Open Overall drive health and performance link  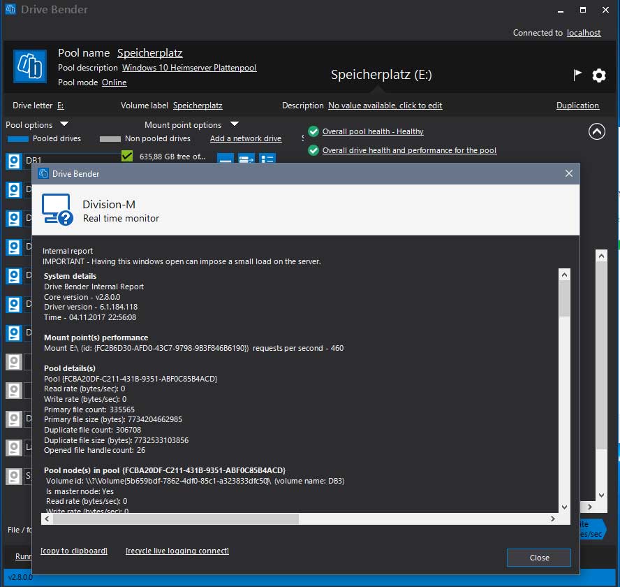click(409, 150)
